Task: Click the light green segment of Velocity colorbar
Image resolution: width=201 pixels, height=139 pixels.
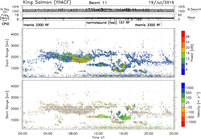Action: tap(183, 100)
